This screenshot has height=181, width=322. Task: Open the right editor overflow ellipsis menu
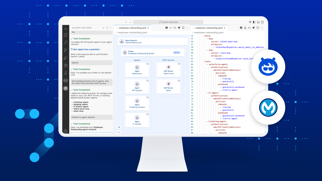click(x=262, y=28)
